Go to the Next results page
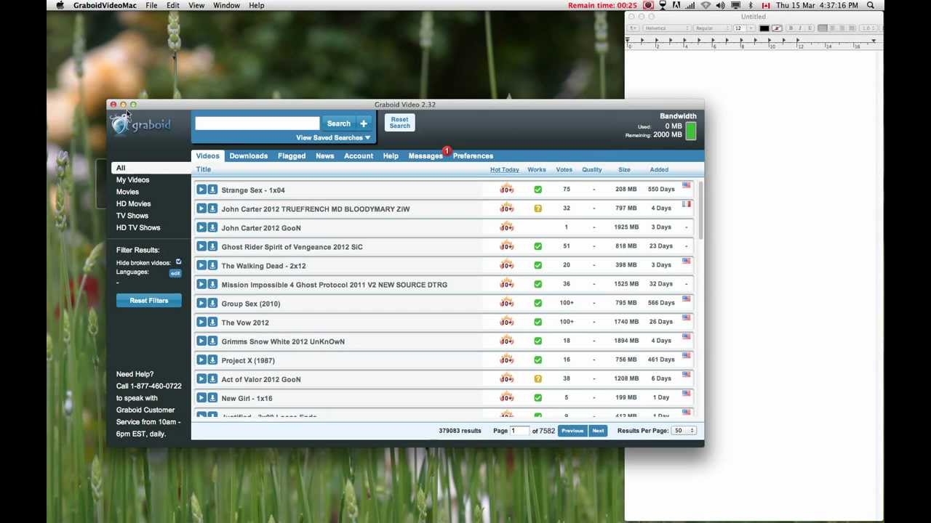 [x=598, y=431]
